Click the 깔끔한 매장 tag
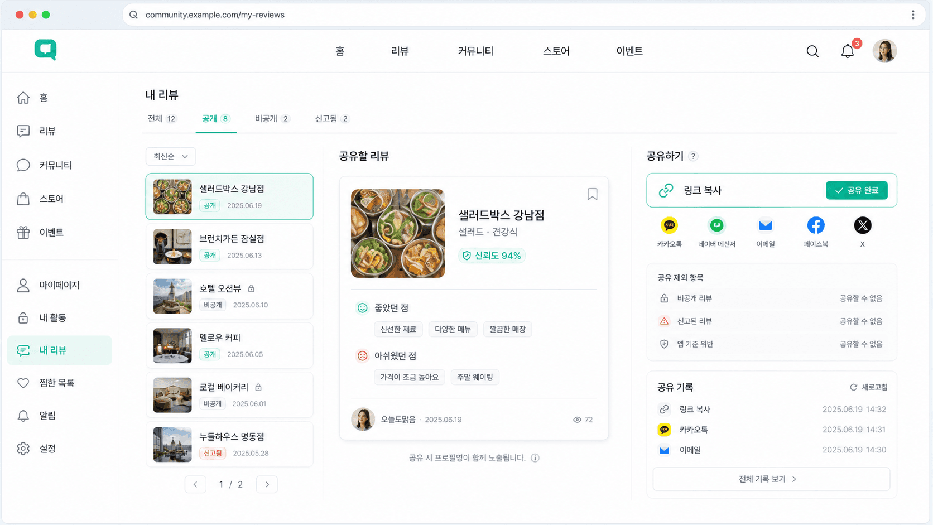The height and width of the screenshot is (525, 933). pos(507,330)
